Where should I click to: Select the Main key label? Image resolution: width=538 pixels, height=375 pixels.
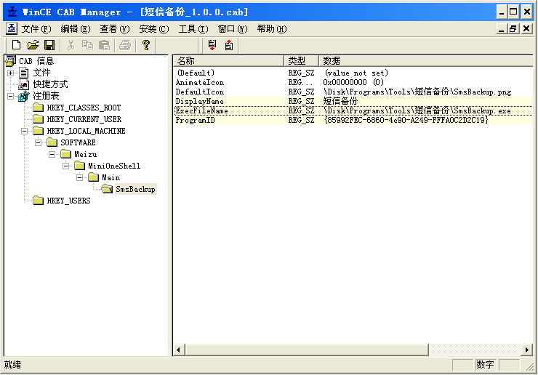pyautogui.click(x=111, y=178)
